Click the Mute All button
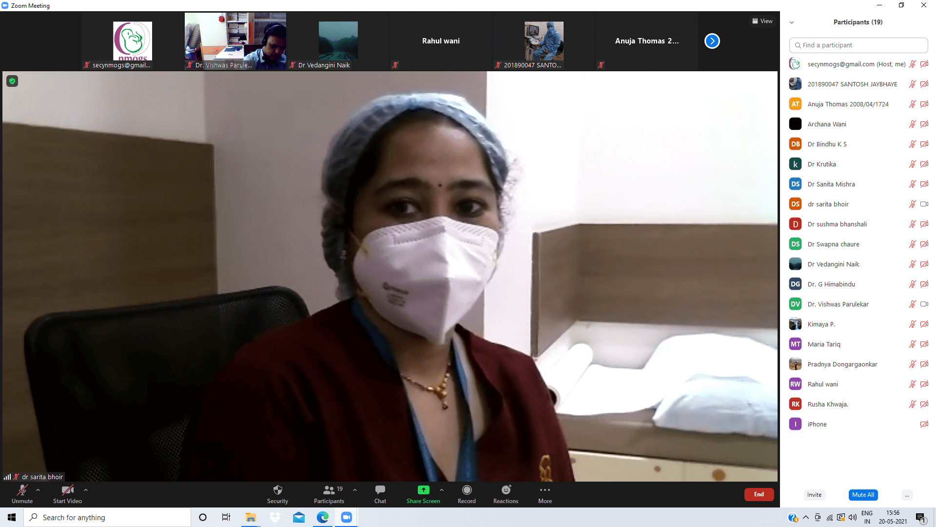 pyautogui.click(x=863, y=495)
